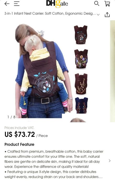This screenshot has width=115, height=184.
Task: Click the US $73.72 price
Action: (x=20, y=134)
